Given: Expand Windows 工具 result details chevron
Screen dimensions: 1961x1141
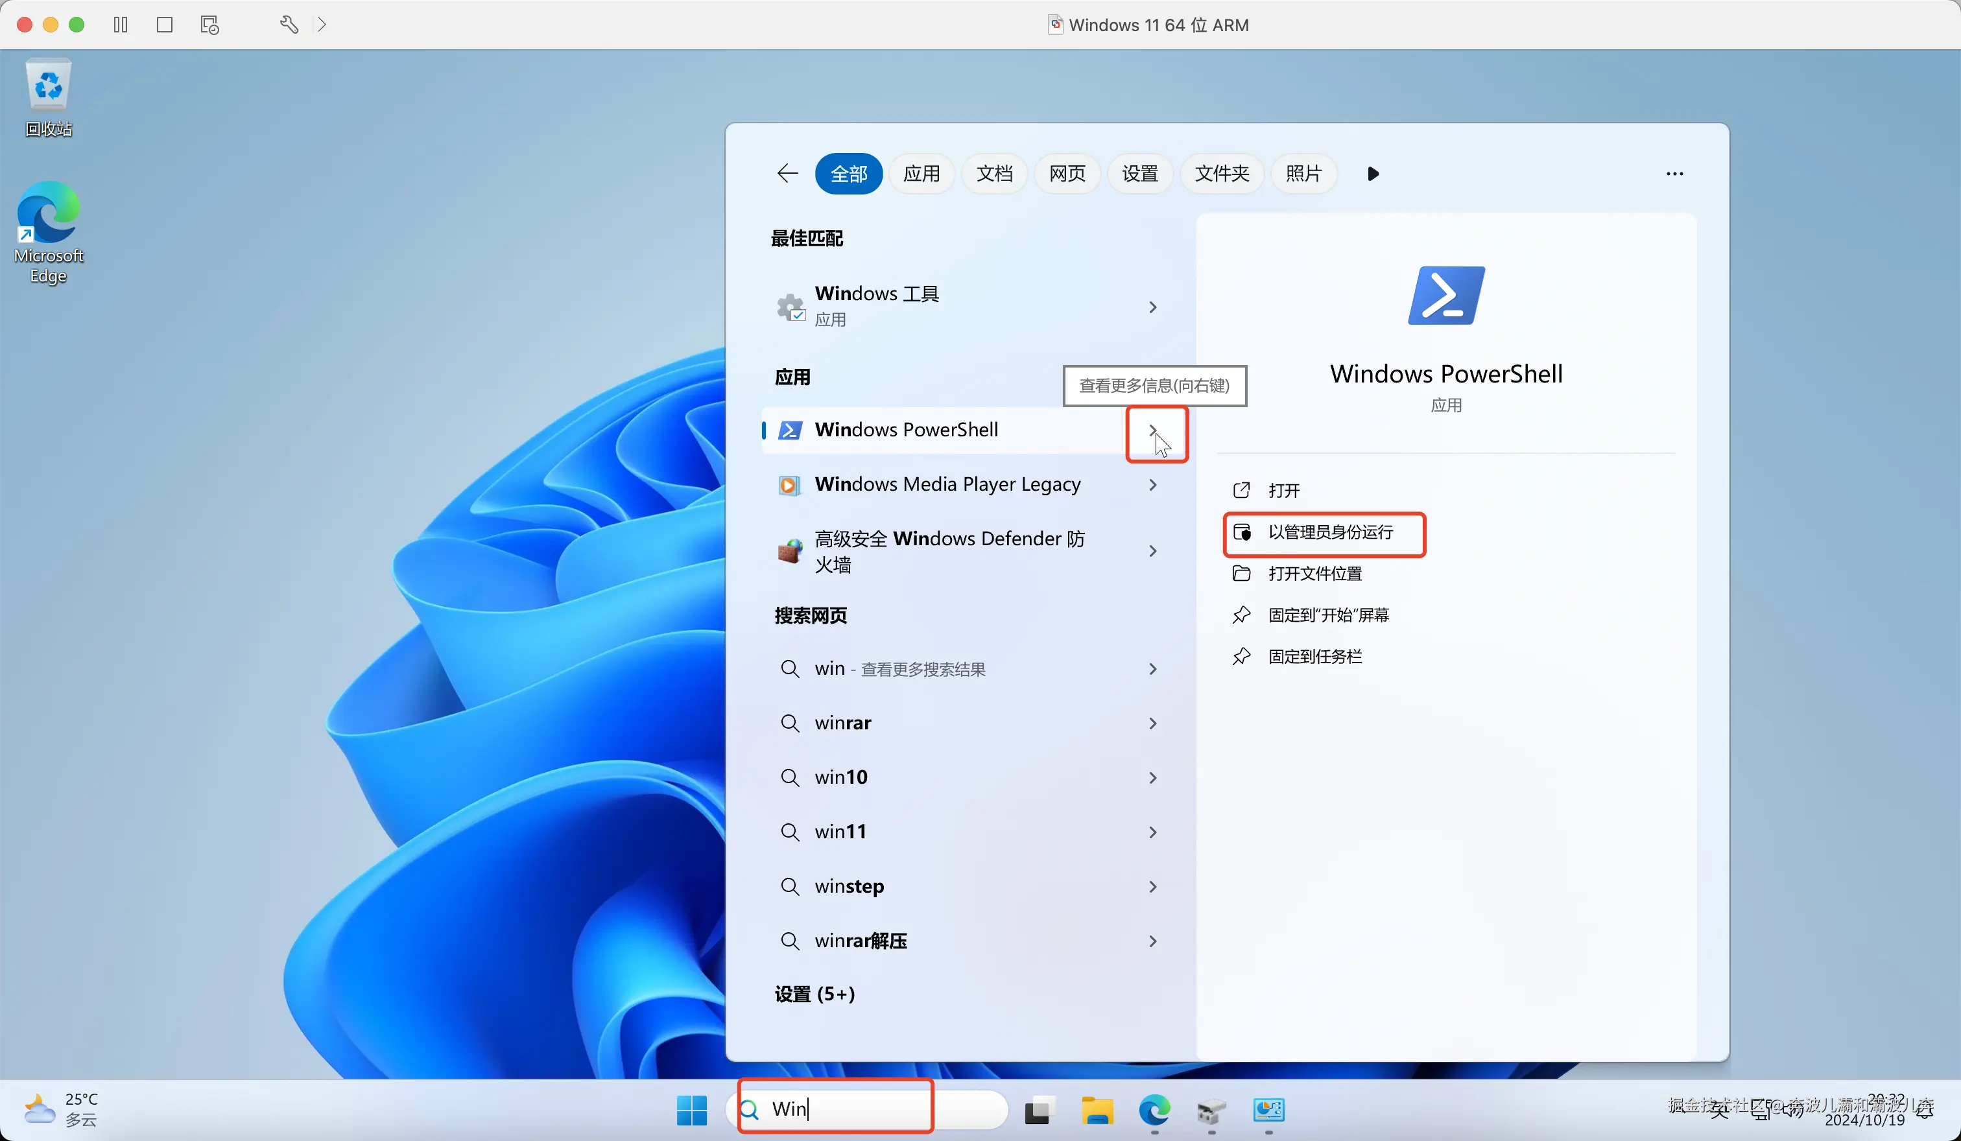Looking at the screenshot, I should pyautogui.click(x=1152, y=307).
